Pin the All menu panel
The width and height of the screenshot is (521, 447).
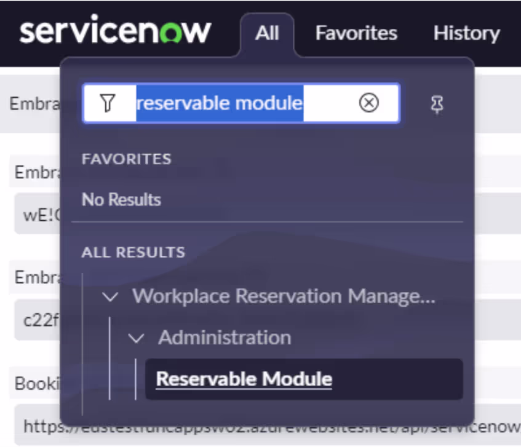[x=437, y=105]
